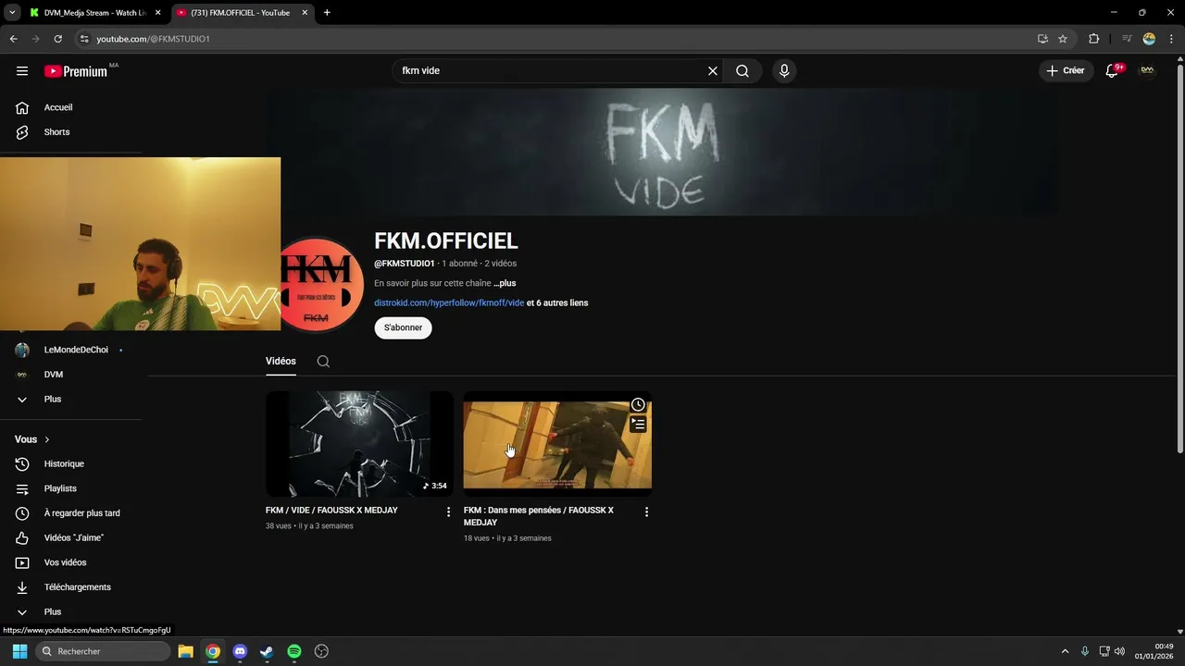Open Discord from taskbar
1185x666 pixels.
pos(240,651)
